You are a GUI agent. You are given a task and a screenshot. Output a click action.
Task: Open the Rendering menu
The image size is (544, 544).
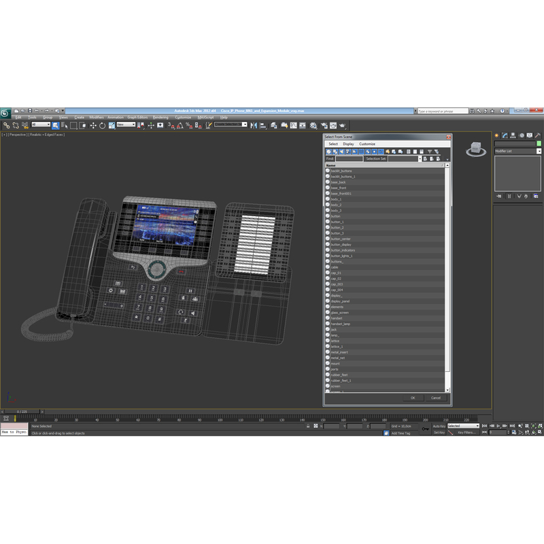(160, 117)
